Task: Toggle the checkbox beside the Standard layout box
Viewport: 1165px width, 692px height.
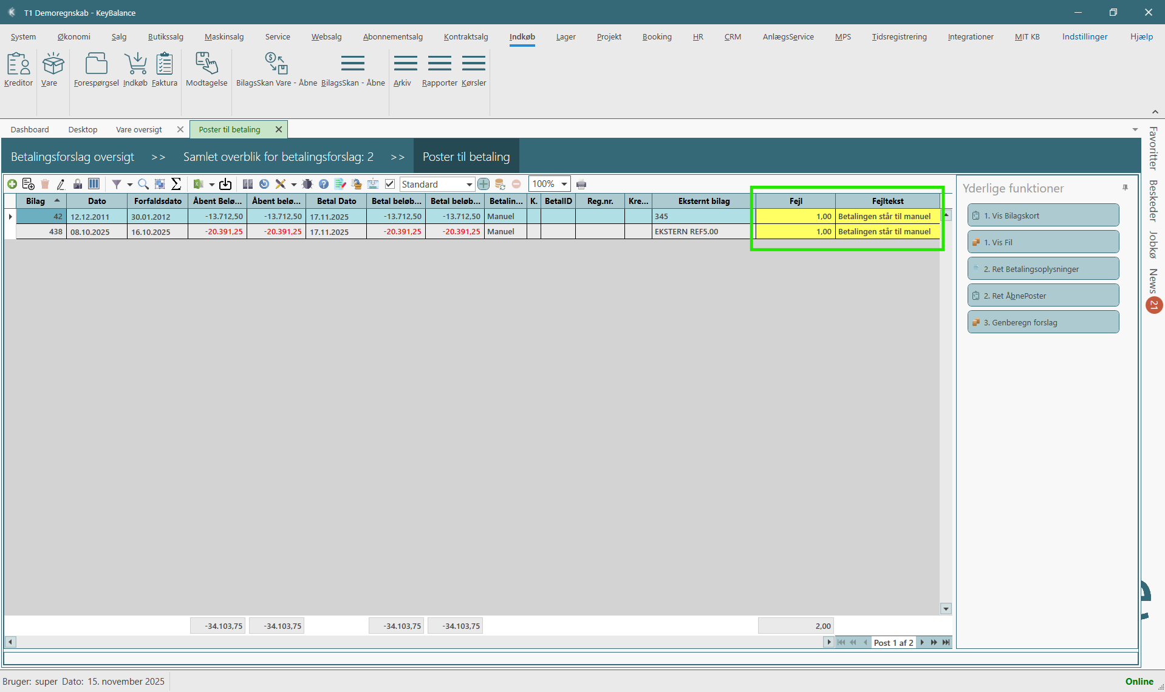Action: [x=390, y=184]
